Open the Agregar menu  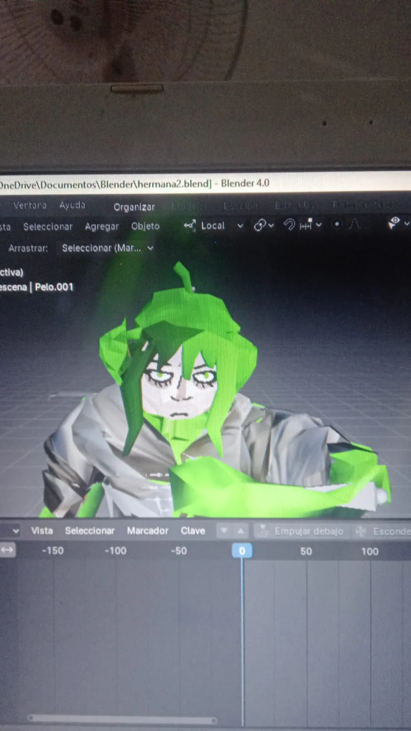click(x=102, y=226)
